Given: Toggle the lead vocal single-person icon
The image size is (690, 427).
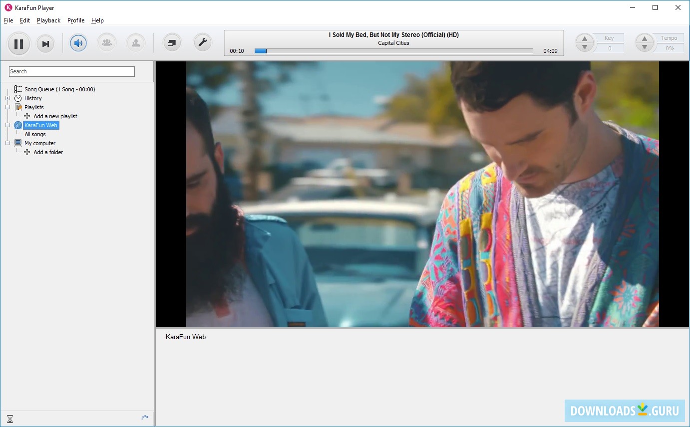Looking at the screenshot, I should point(135,43).
